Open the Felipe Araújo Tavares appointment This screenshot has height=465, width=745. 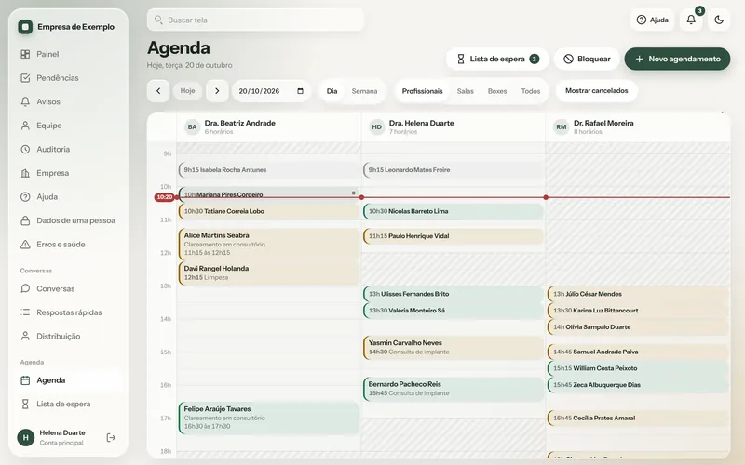(269, 418)
